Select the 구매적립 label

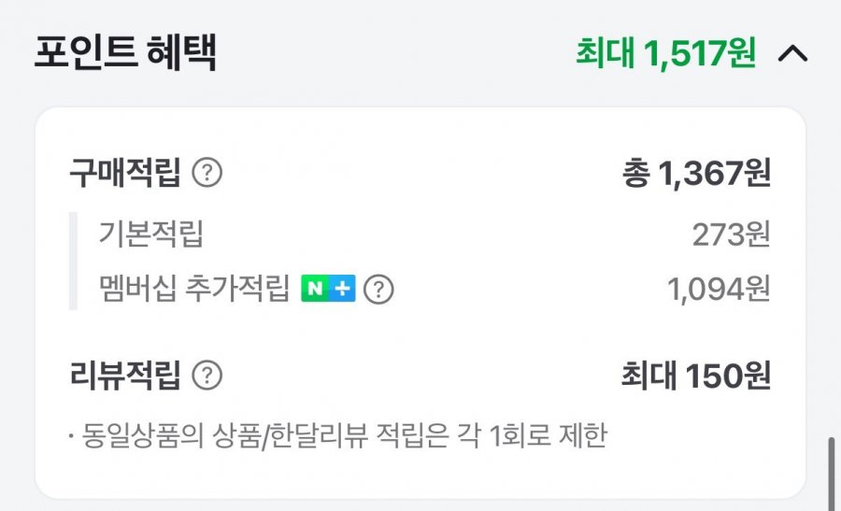click(x=124, y=173)
